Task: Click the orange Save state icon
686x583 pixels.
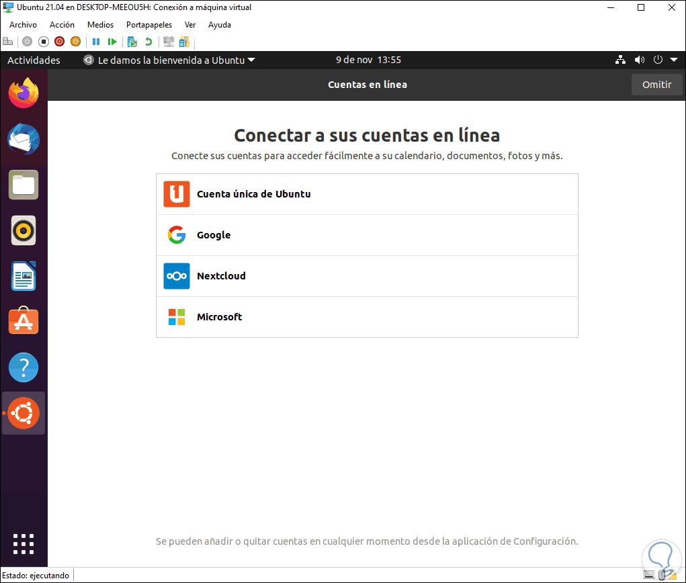Action: tap(76, 42)
